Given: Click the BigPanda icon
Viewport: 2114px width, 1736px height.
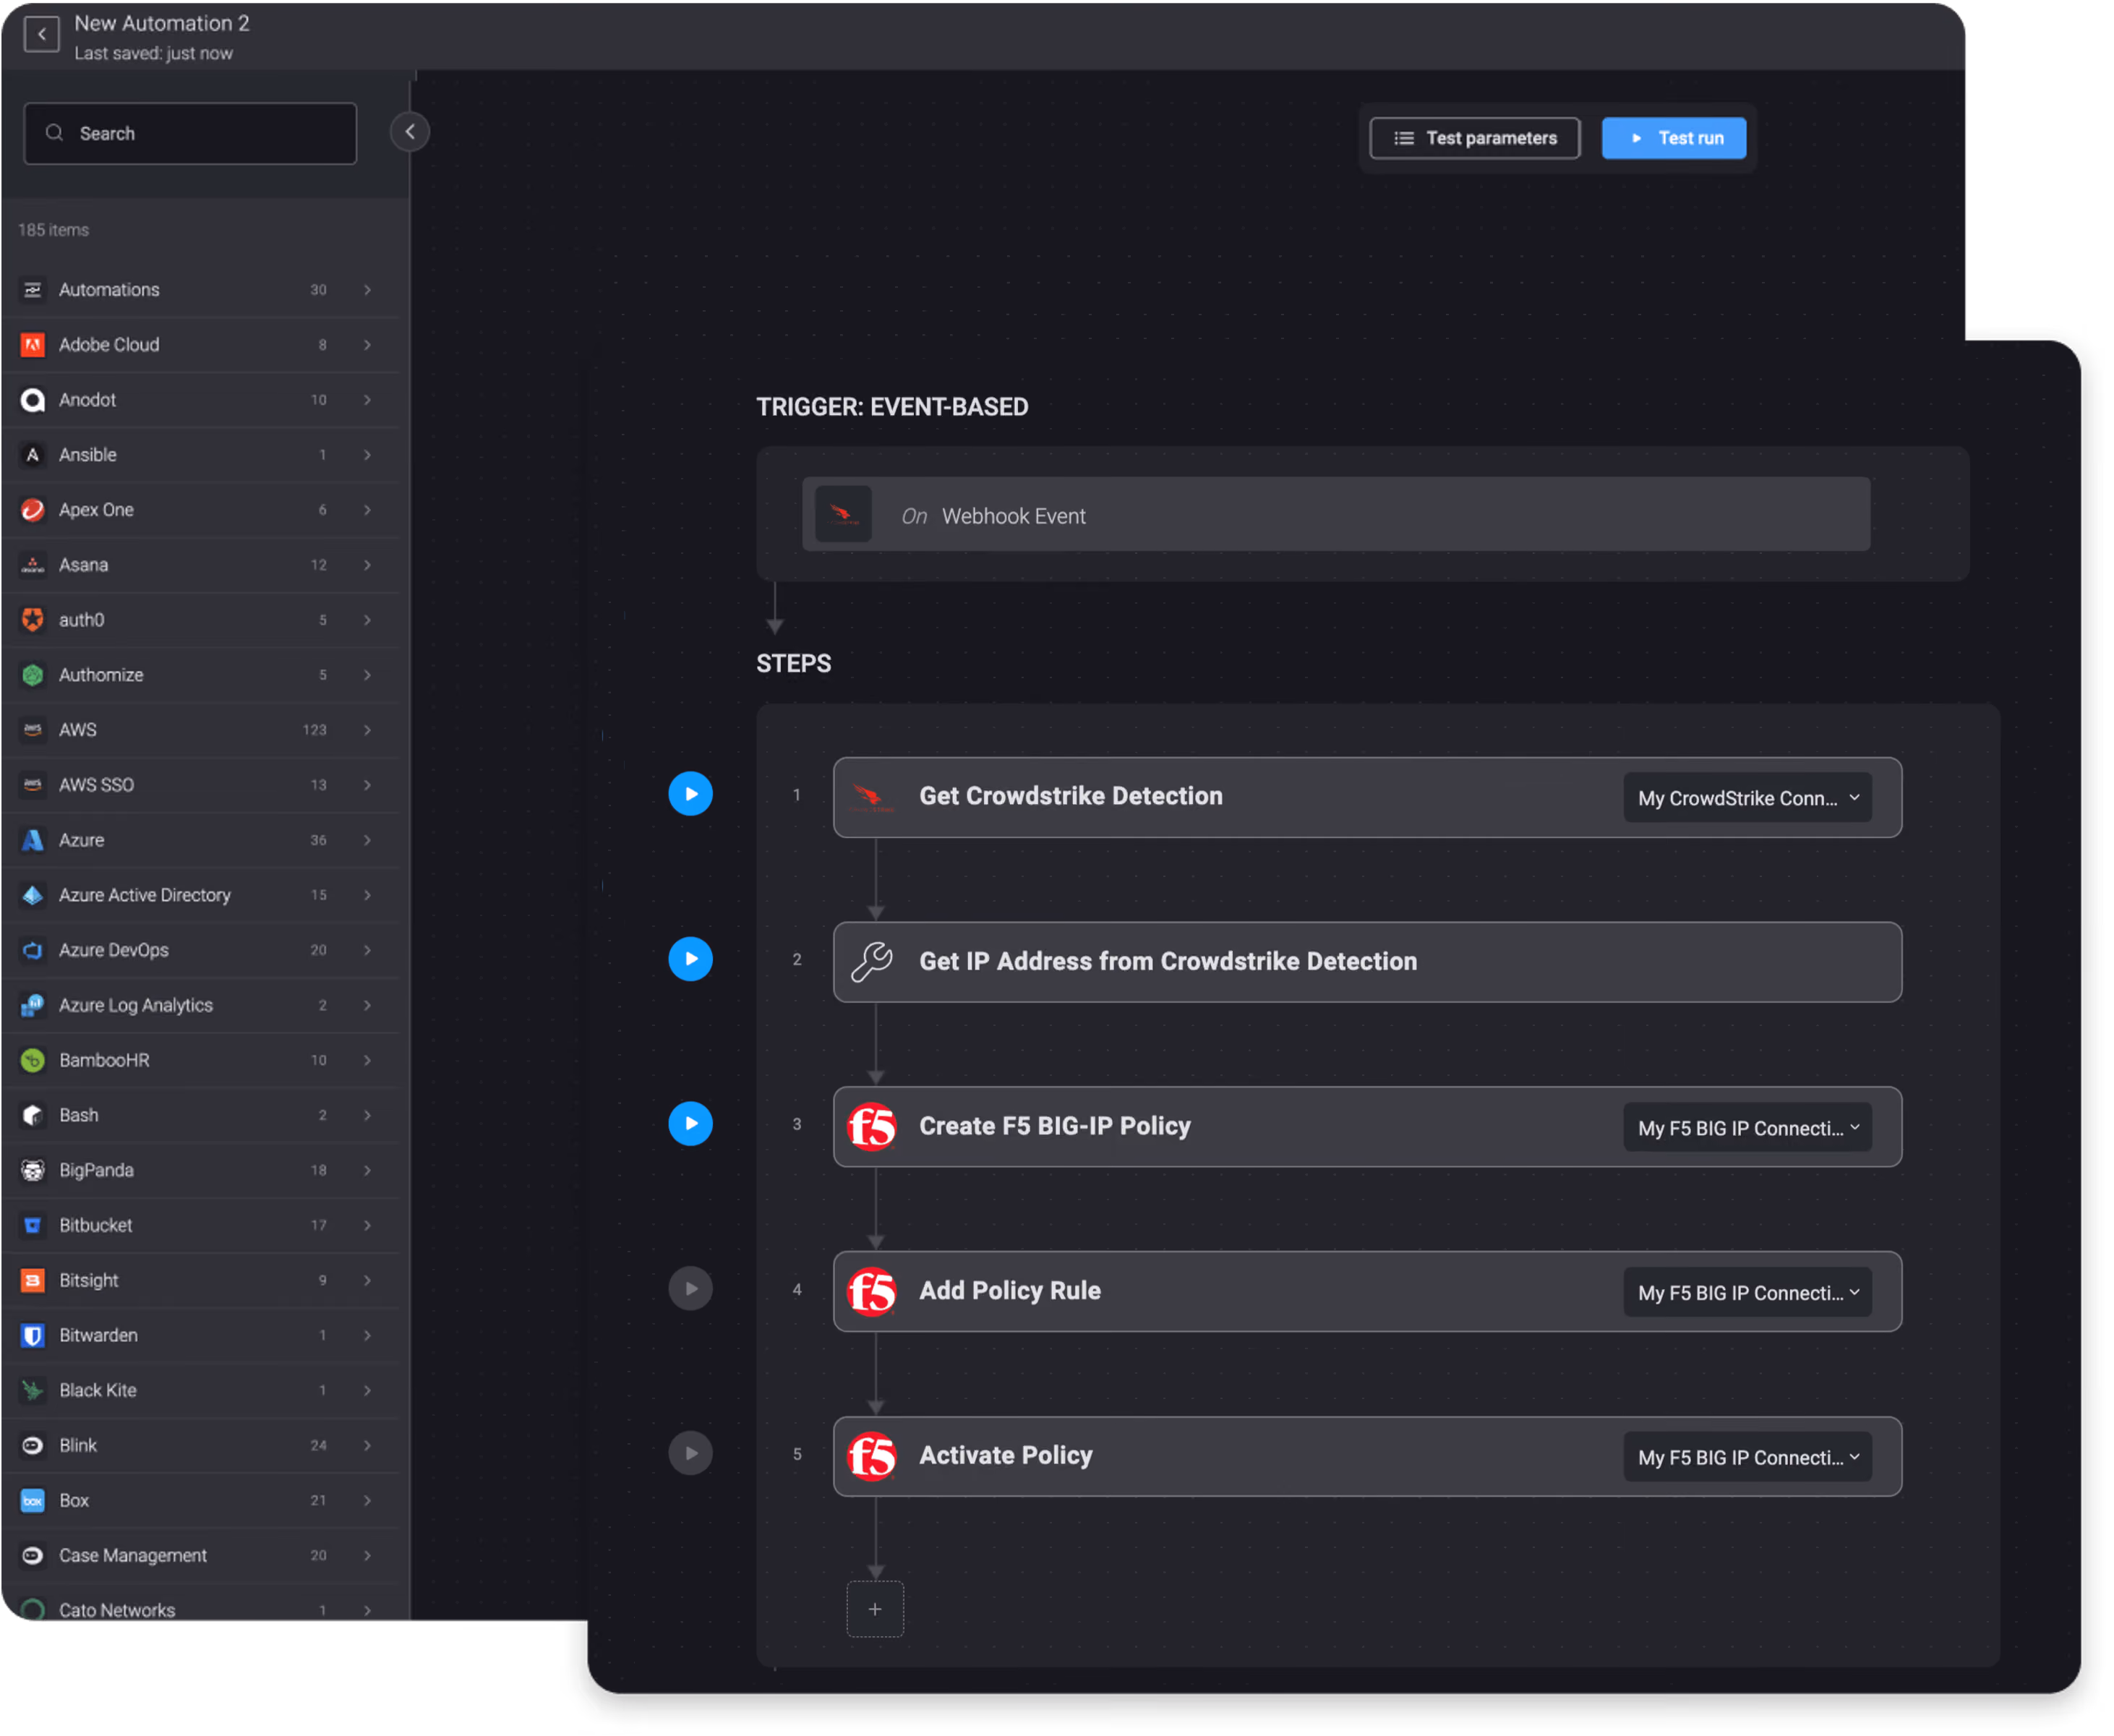Looking at the screenshot, I should [x=33, y=1170].
